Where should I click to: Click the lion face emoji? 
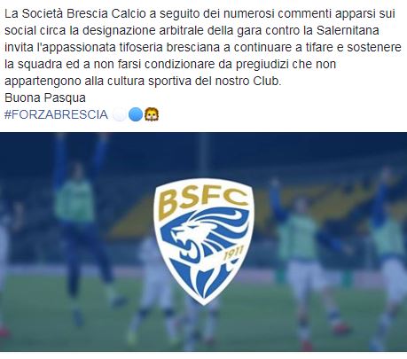tap(152, 114)
